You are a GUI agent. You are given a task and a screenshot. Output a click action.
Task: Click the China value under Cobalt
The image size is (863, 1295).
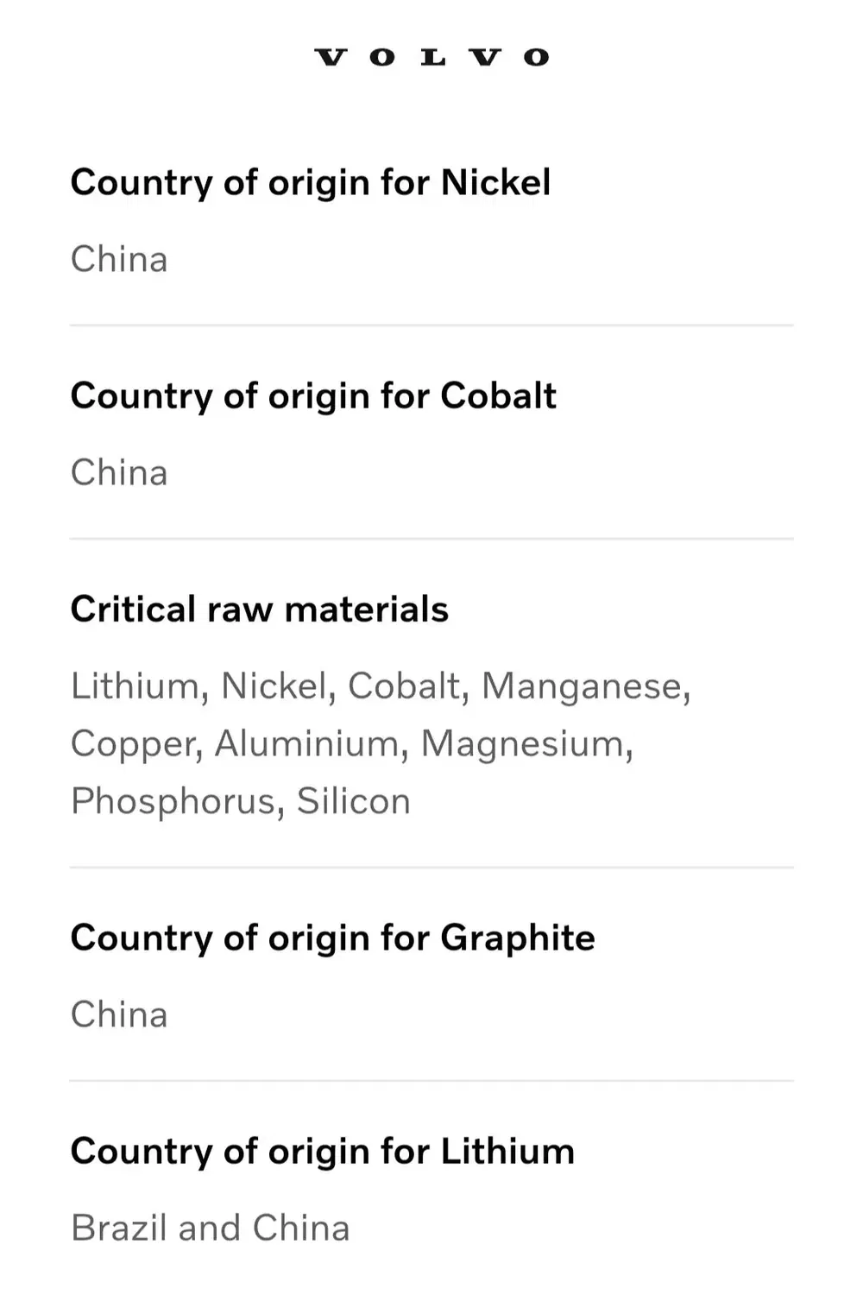coord(119,472)
